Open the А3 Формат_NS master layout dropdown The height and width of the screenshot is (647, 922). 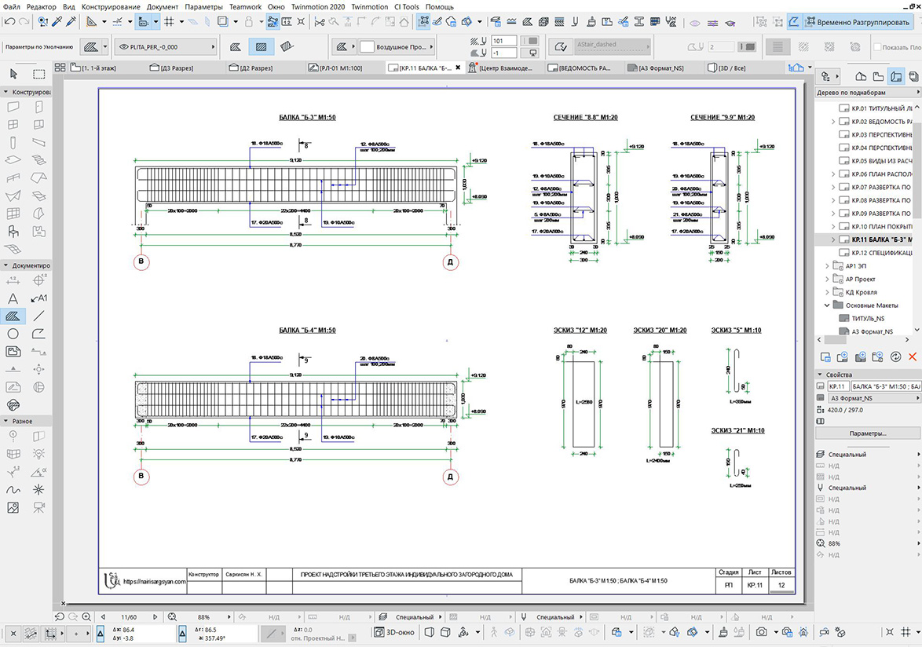pos(873,398)
